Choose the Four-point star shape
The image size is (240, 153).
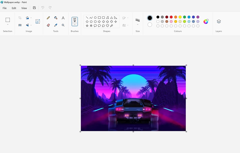tap(115, 22)
